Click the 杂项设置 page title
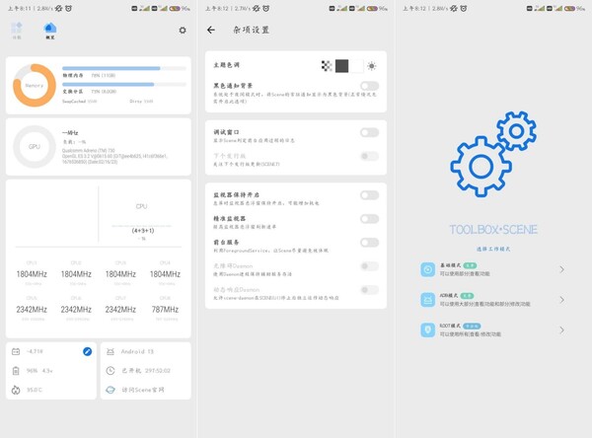Image resolution: width=592 pixels, height=438 pixels. 251,31
